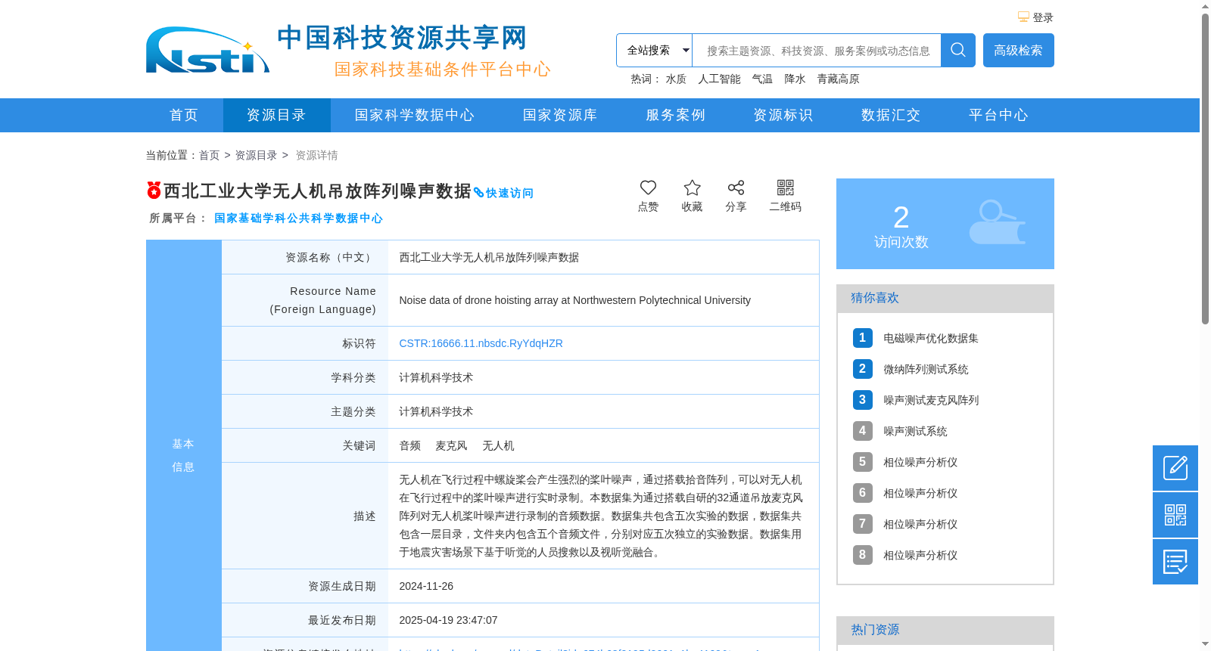Open the 全站搜索 scope dropdown

pos(654,50)
